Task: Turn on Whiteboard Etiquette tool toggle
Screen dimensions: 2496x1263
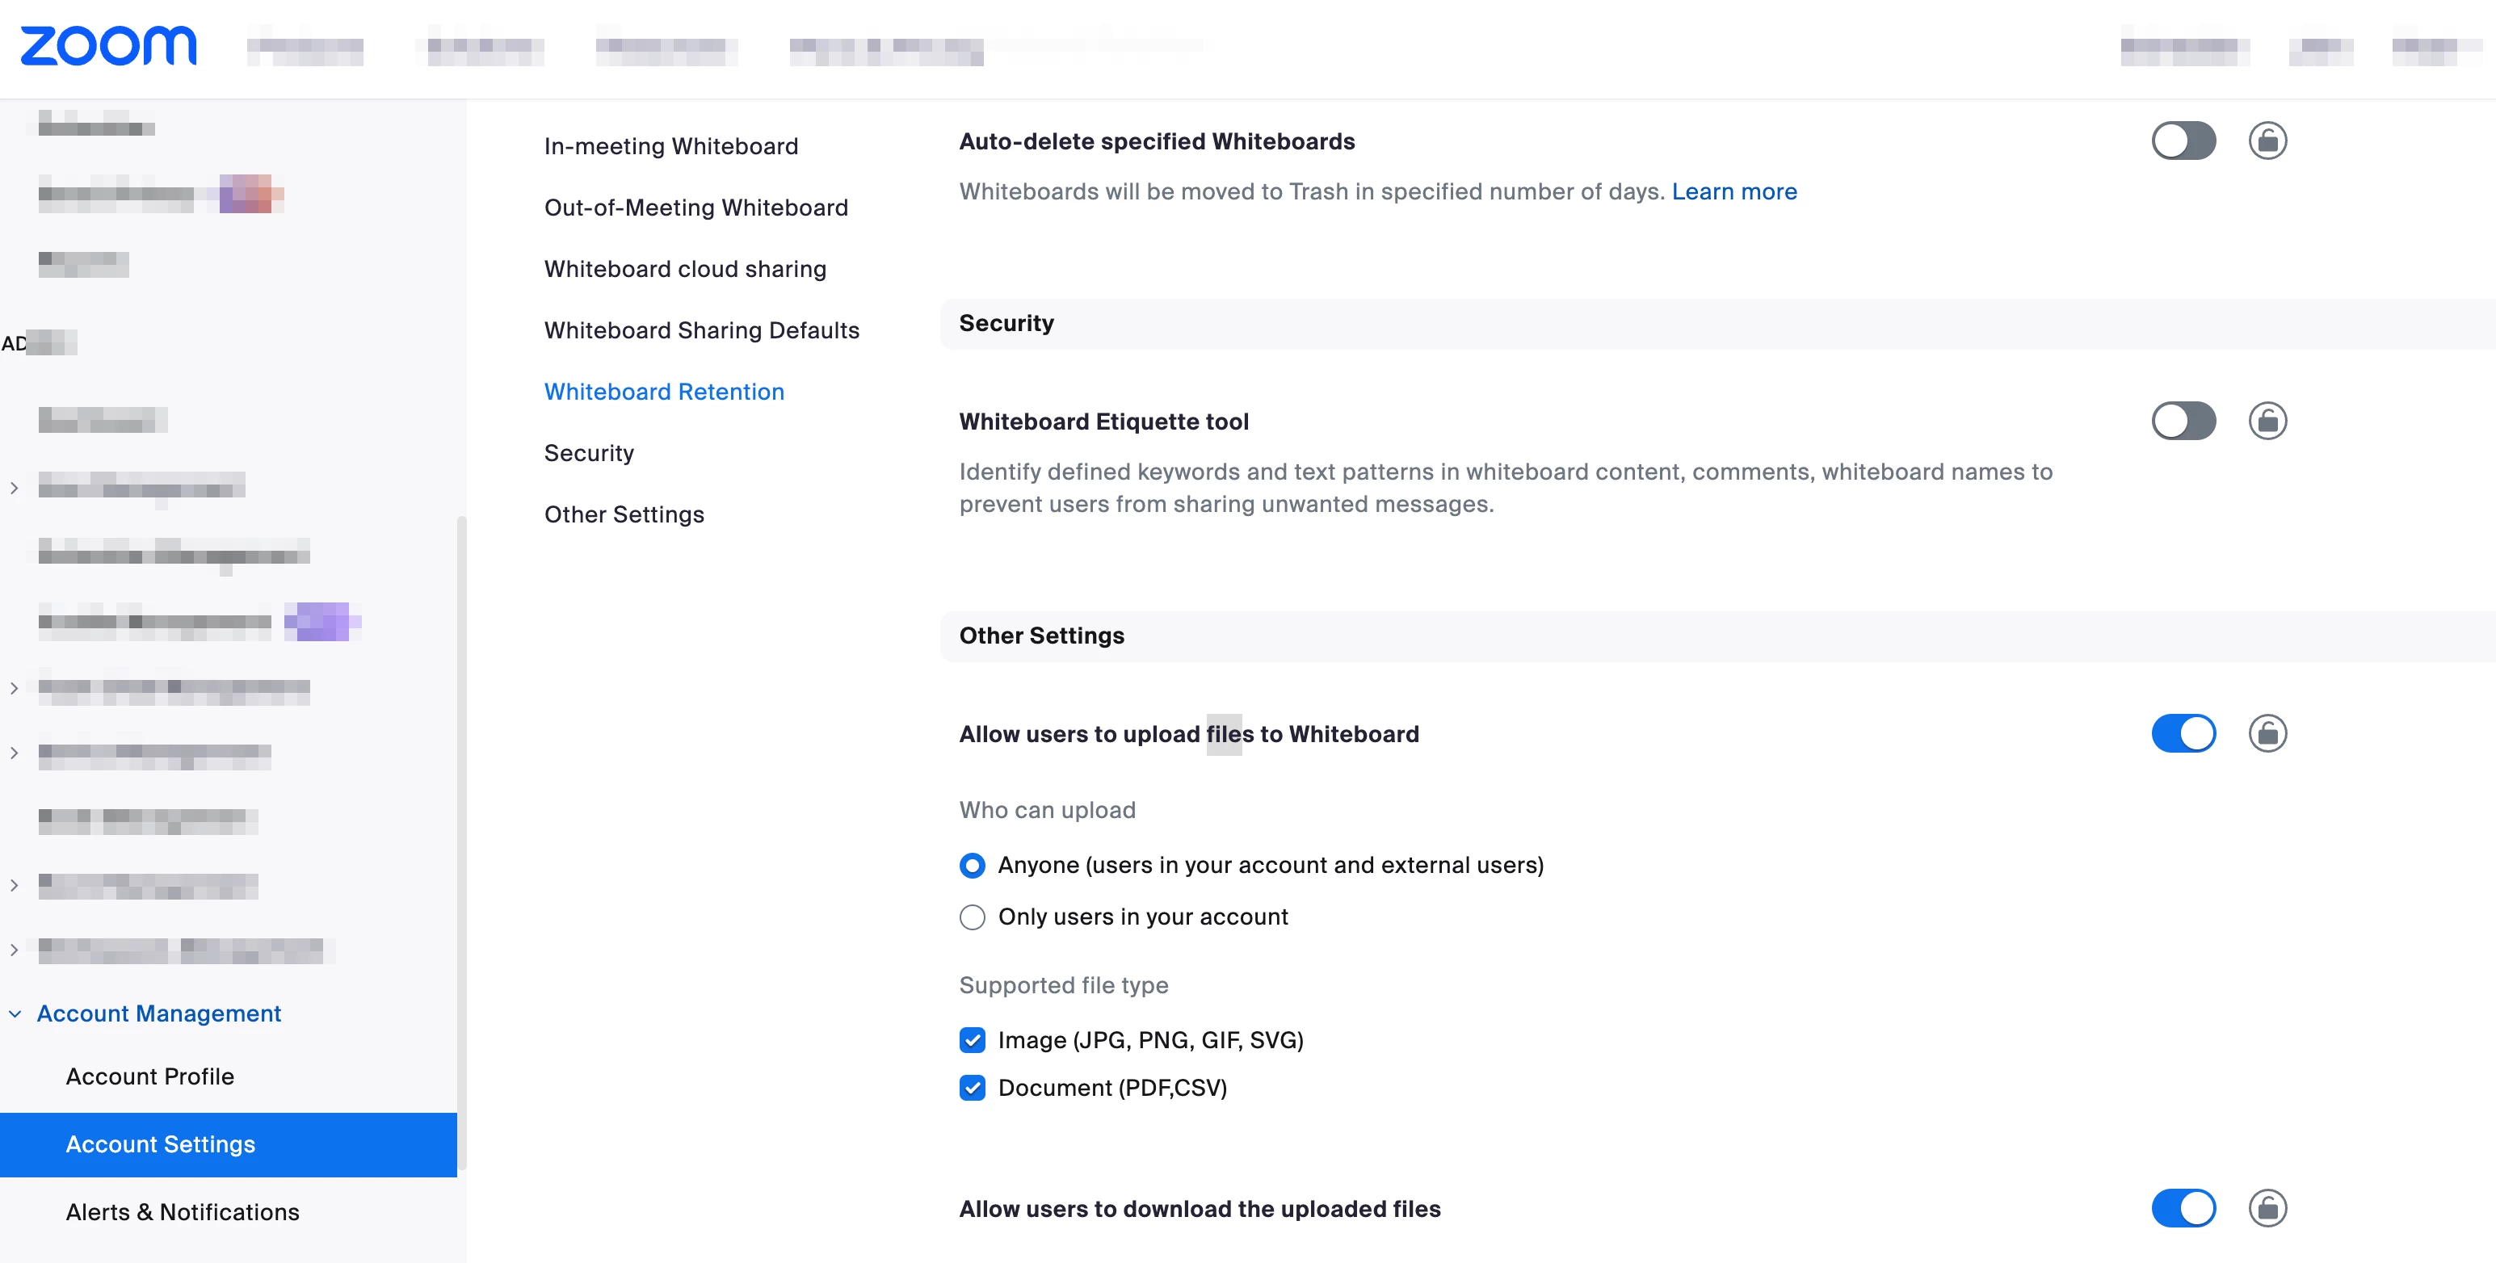Action: [2183, 422]
